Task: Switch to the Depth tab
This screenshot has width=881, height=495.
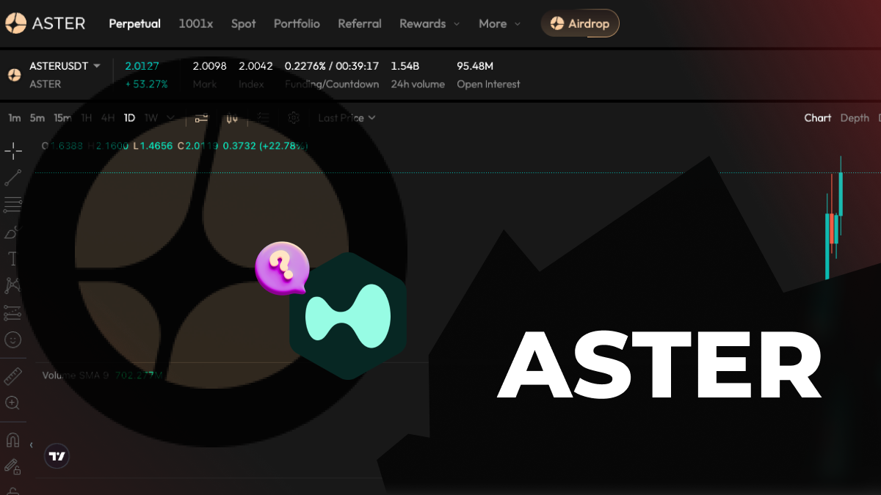Action: pyautogui.click(x=854, y=118)
